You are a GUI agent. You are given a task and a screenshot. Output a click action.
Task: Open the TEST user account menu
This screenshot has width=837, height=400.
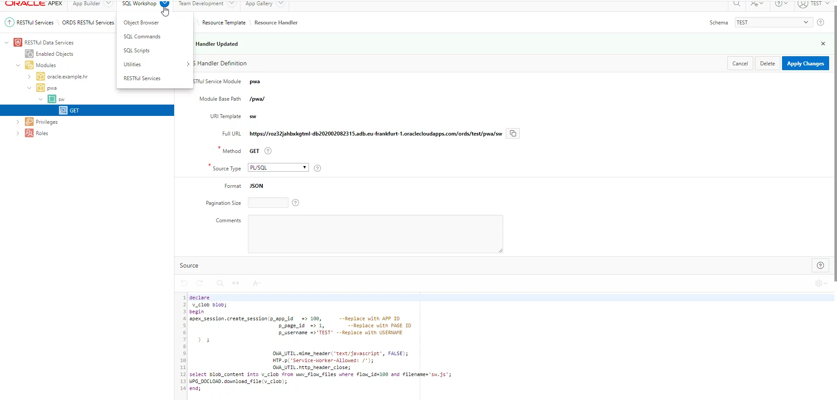(813, 3)
